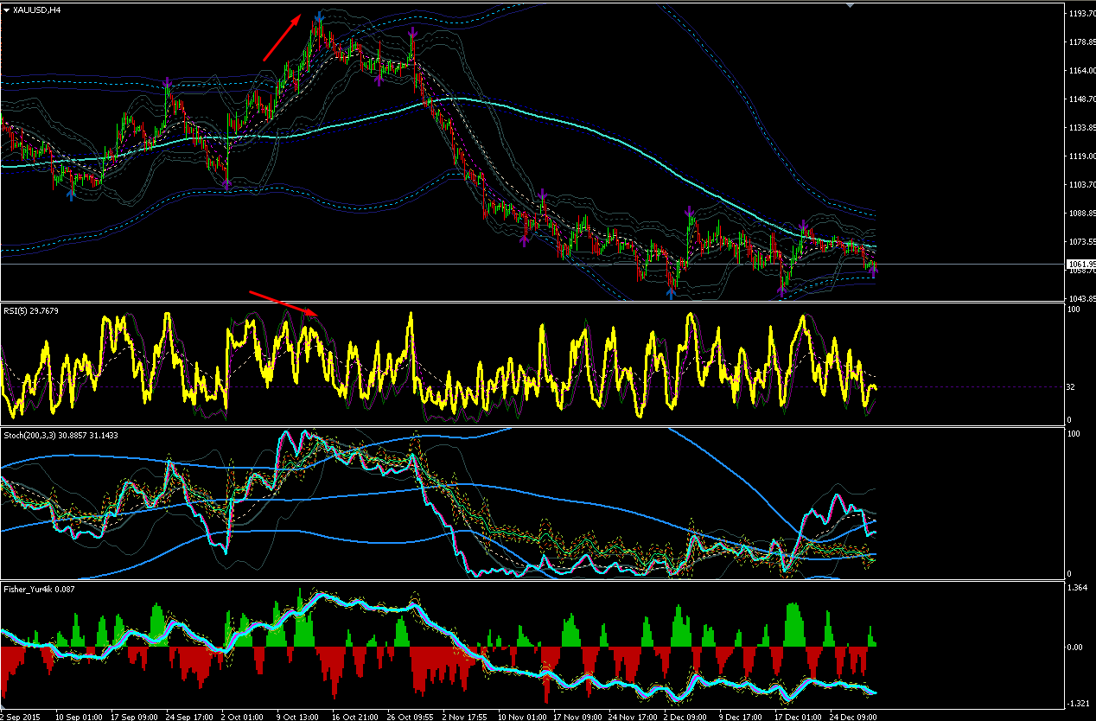Click the 9 Oct 13:00 time label
Image resolution: width=1096 pixels, height=721 pixels.
[x=297, y=717]
